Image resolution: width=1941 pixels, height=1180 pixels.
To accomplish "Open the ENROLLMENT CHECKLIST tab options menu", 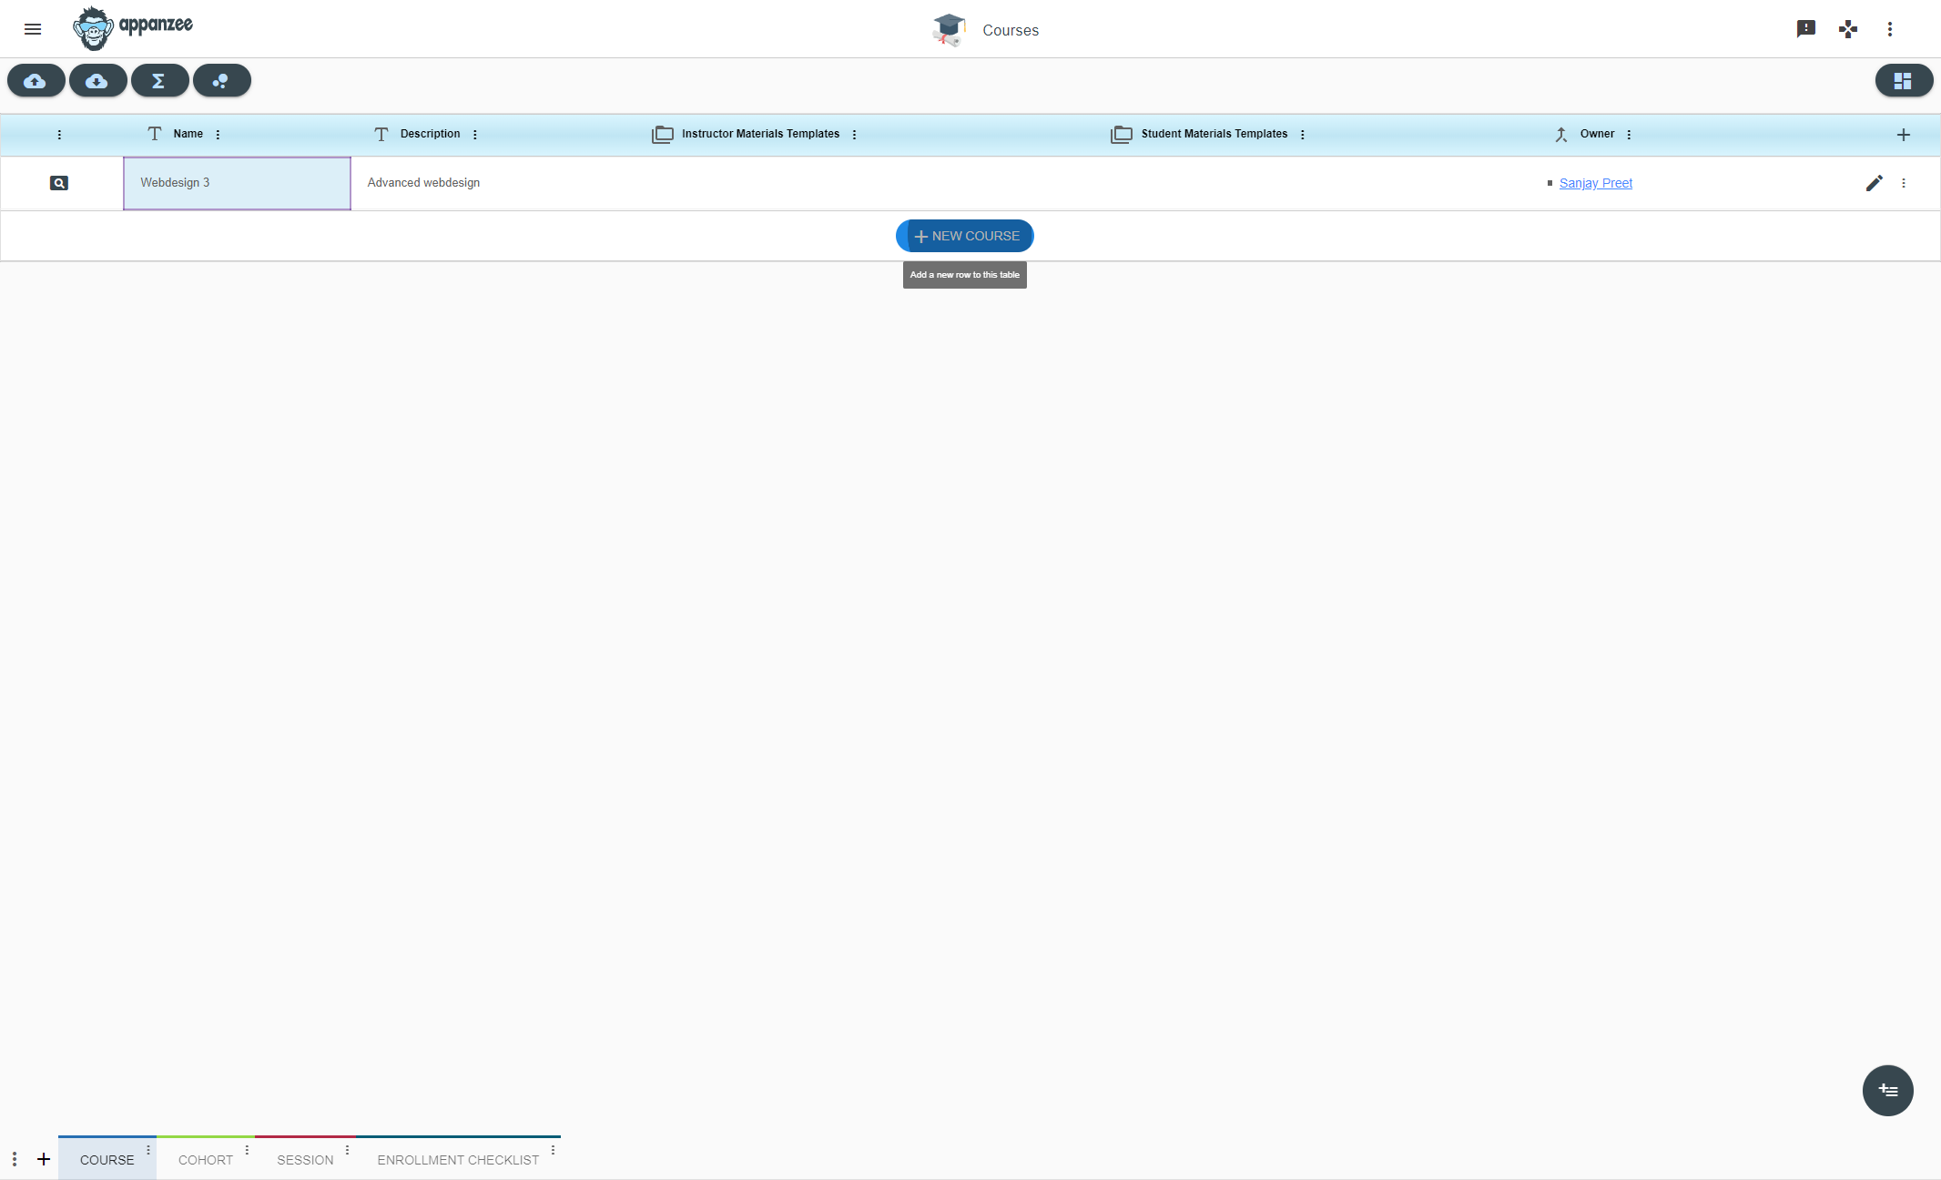I will tap(554, 1150).
